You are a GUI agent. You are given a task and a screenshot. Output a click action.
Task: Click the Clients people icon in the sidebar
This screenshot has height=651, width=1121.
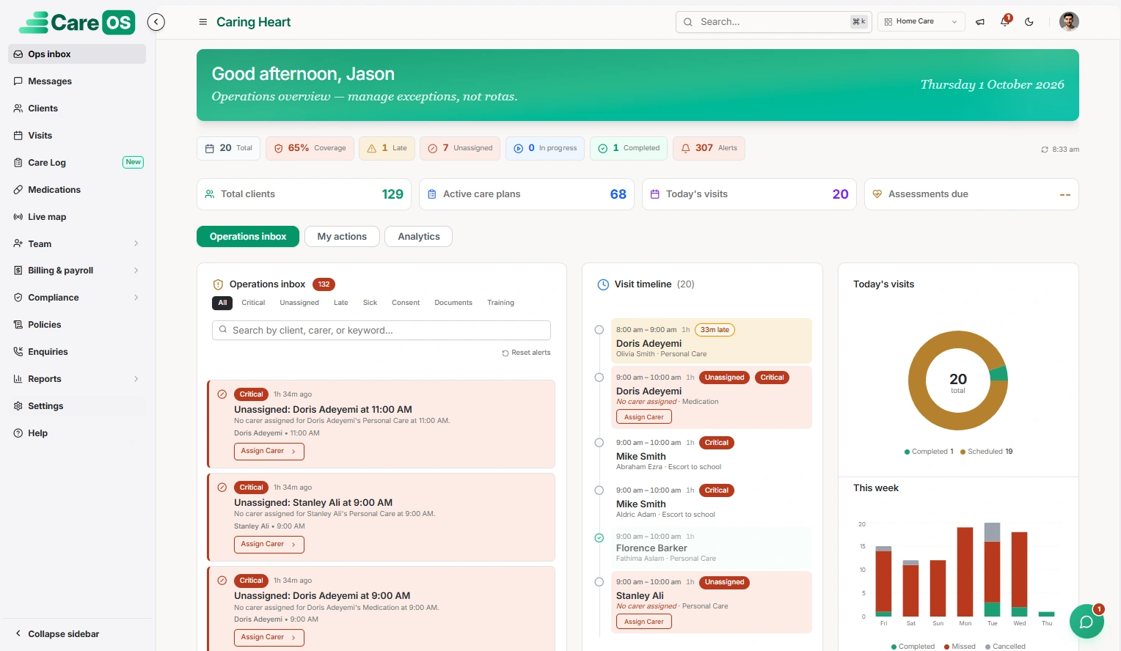click(18, 108)
